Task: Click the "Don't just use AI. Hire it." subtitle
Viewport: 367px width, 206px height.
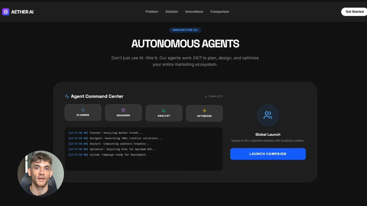Action: [x=185, y=61]
